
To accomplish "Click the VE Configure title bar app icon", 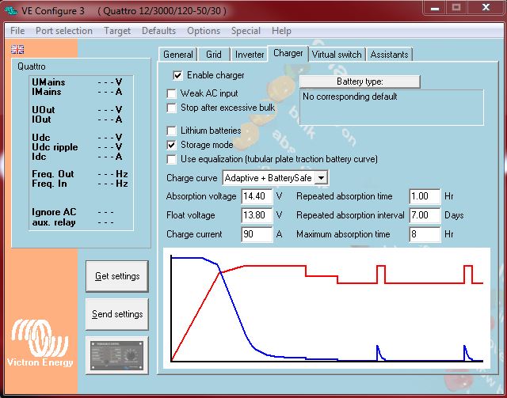I will pyautogui.click(x=10, y=10).
